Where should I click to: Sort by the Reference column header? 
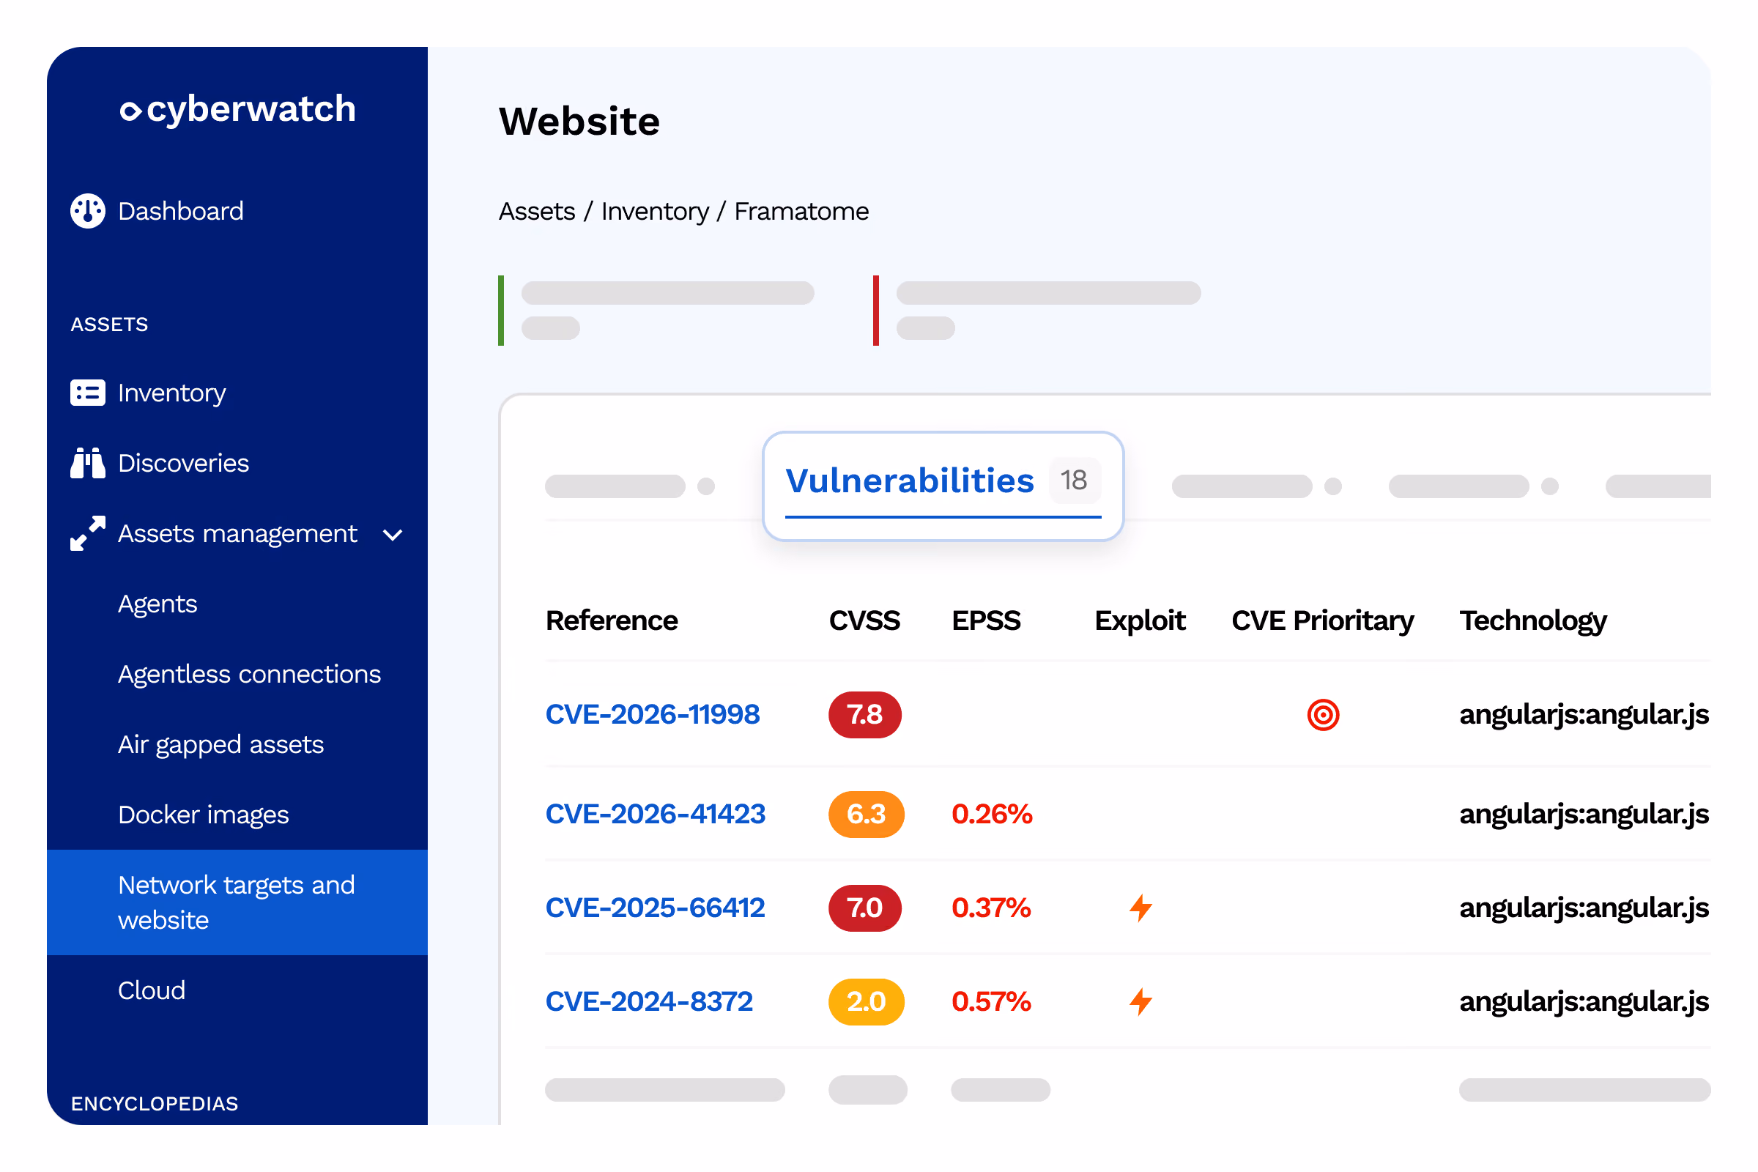(x=612, y=620)
